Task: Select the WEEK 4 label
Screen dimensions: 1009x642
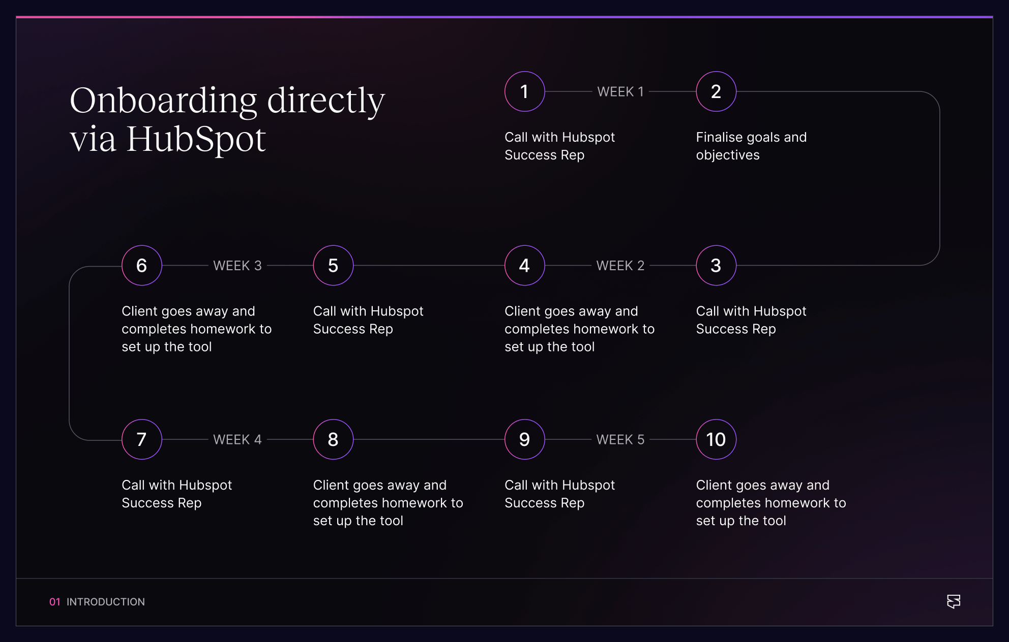Action: (x=238, y=439)
